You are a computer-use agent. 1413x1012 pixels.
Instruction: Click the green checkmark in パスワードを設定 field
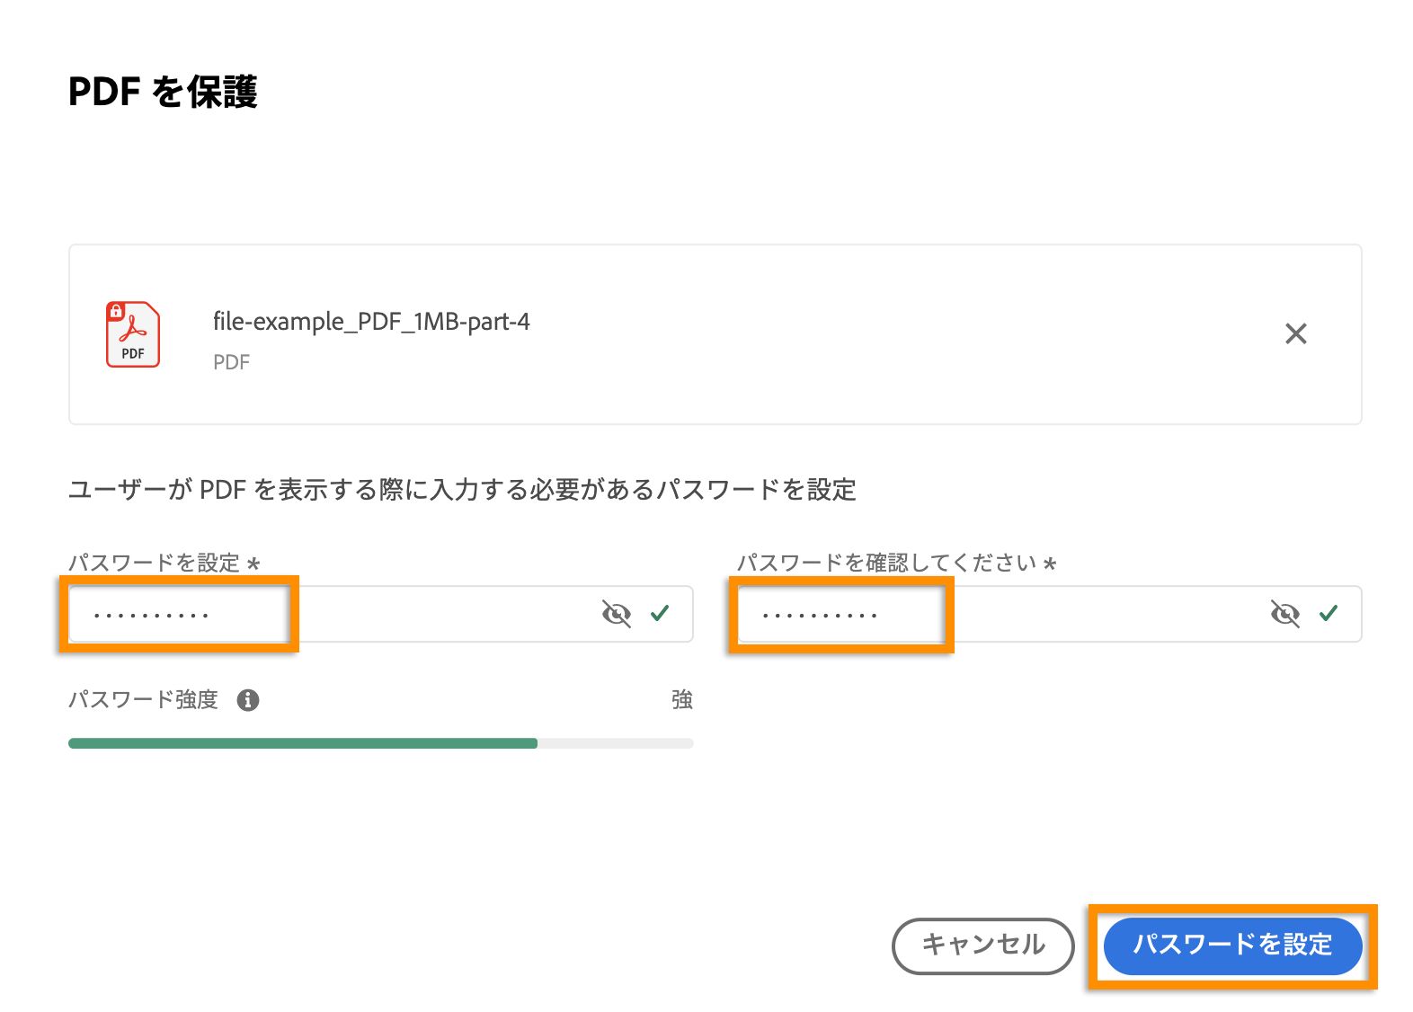660,613
